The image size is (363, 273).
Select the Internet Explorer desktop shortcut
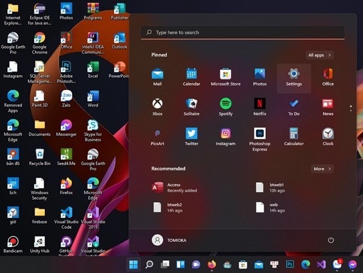[x=13, y=14]
